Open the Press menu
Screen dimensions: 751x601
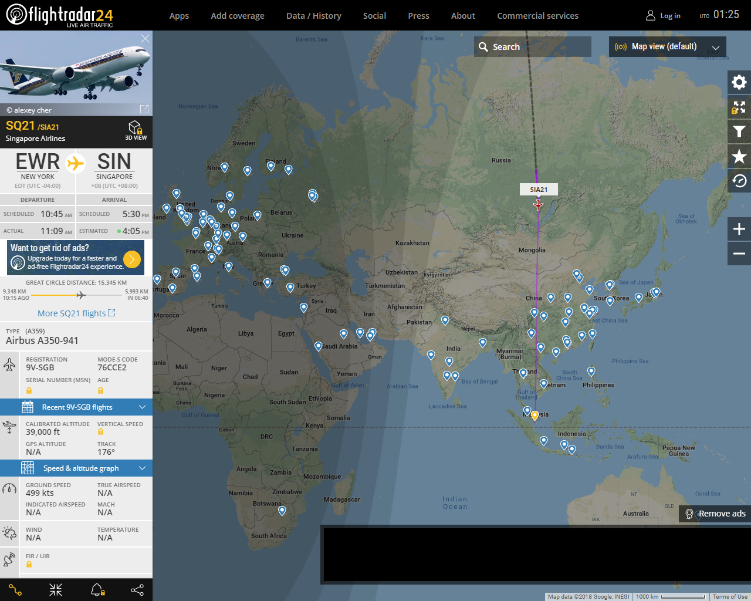click(x=418, y=16)
